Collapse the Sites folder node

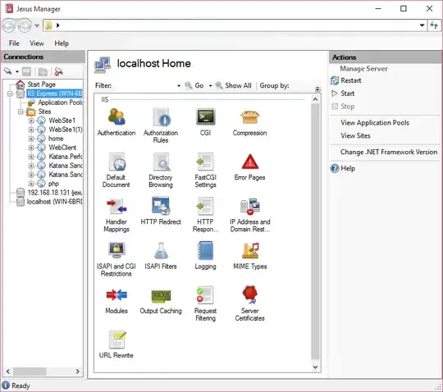point(21,112)
